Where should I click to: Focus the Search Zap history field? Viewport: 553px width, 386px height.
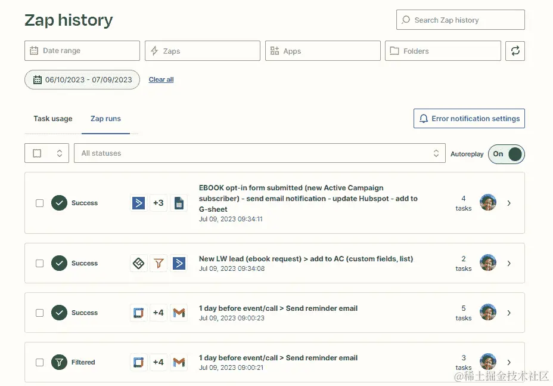point(460,20)
